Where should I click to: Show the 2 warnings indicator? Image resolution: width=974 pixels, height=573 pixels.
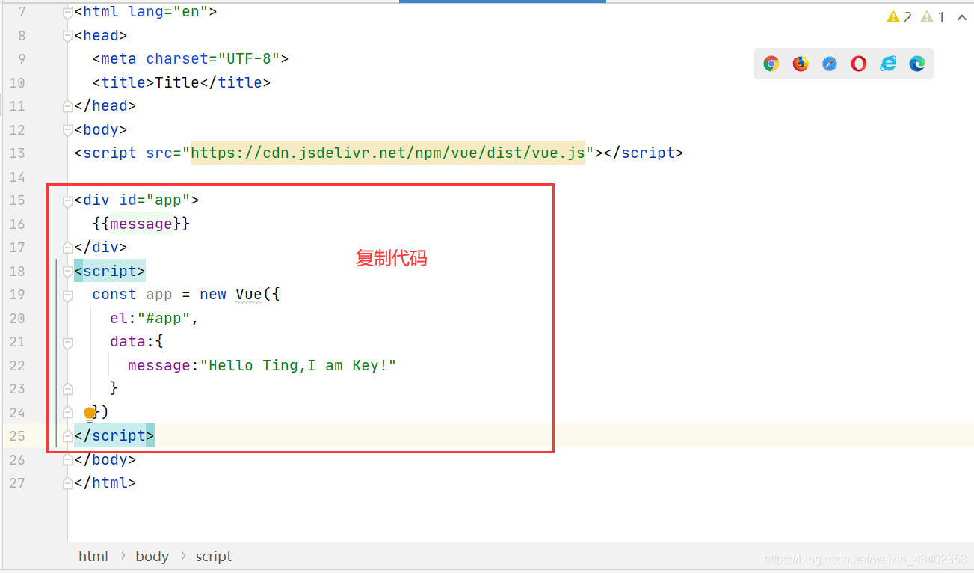tap(899, 17)
